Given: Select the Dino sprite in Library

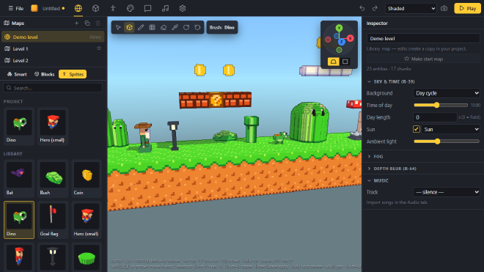Looking at the screenshot, I should 19,220.
